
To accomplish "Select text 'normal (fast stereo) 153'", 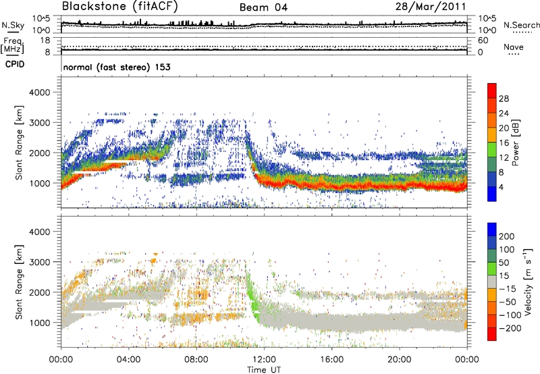I will click(x=117, y=67).
